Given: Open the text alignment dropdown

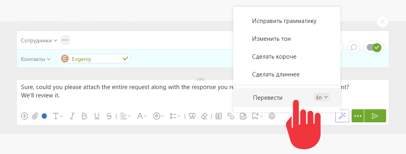Looking at the screenshot, I should (126, 116).
